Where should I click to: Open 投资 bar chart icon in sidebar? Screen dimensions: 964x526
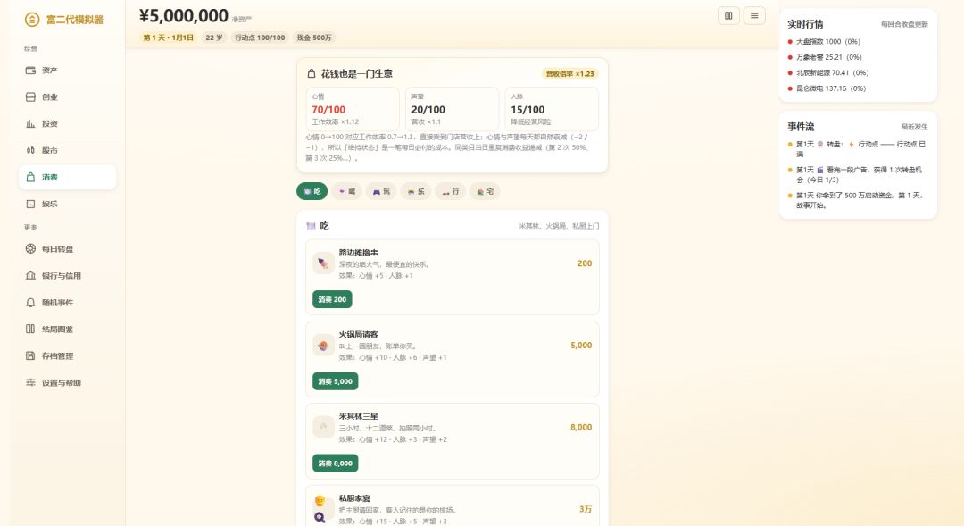click(x=30, y=123)
